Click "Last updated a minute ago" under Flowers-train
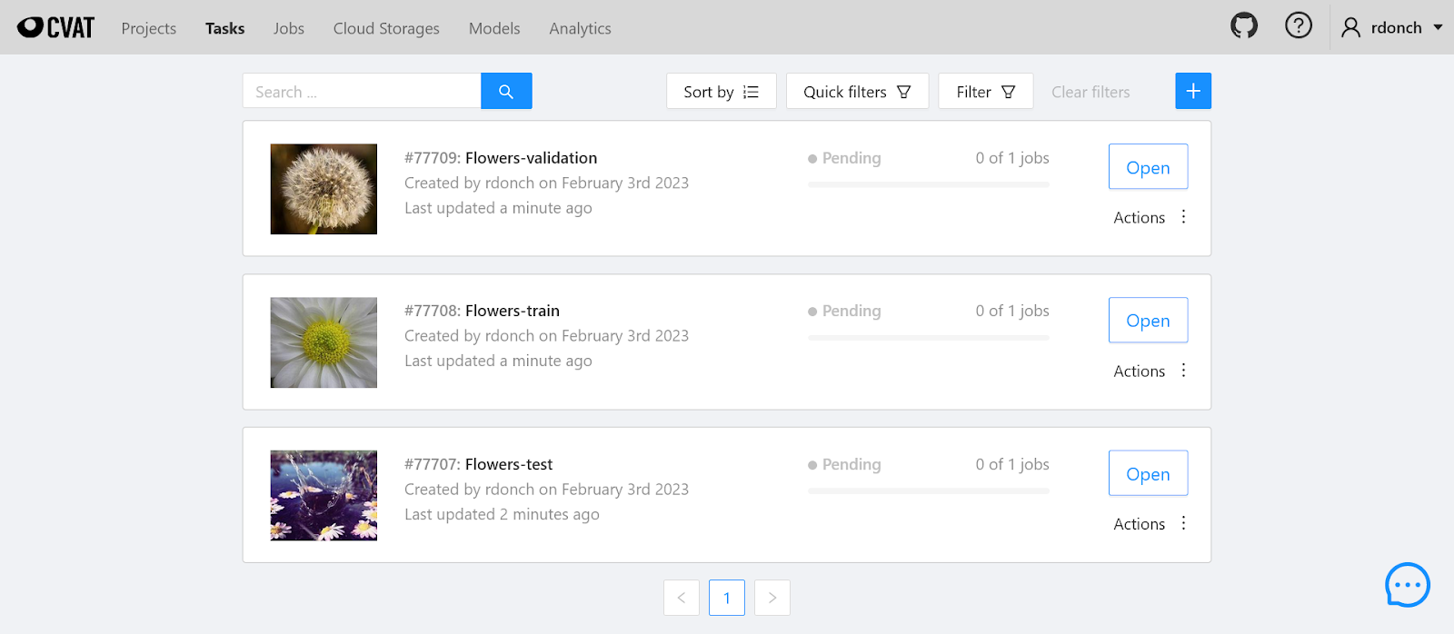The width and height of the screenshot is (1454, 634). point(498,361)
